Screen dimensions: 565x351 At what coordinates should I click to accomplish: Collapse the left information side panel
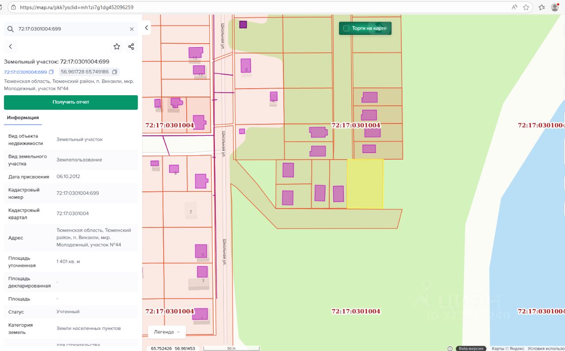(x=147, y=28)
